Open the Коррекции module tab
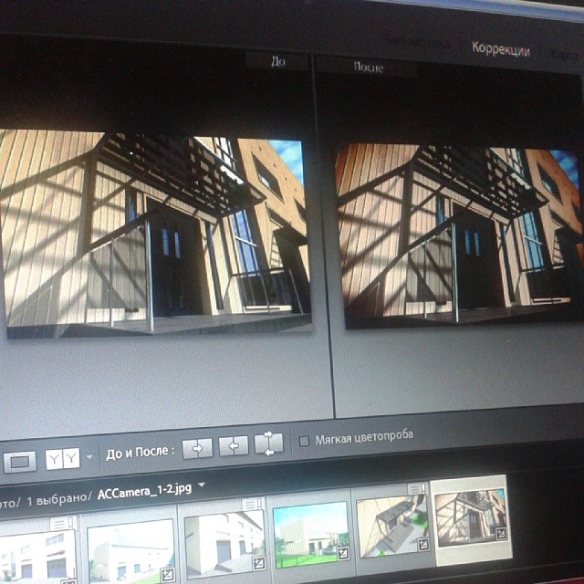Viewport: 584px width, 584px height. coord(501,48)
